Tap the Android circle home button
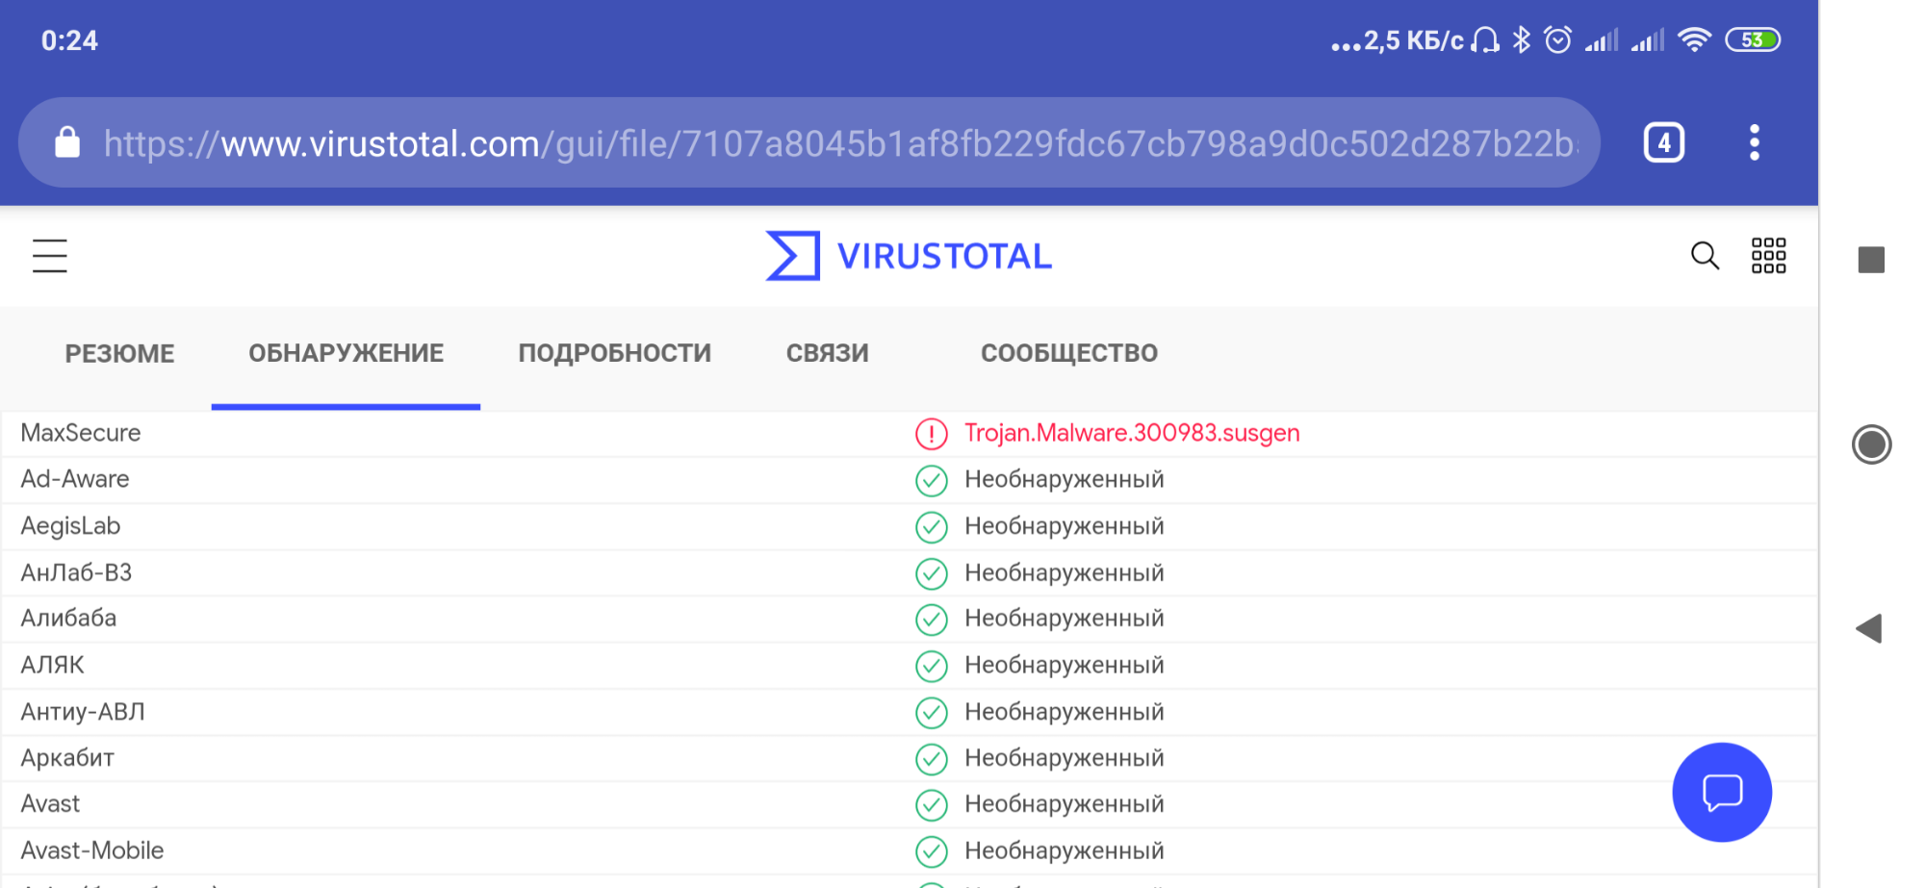 pyautogui.click(x=1871, y=444)
